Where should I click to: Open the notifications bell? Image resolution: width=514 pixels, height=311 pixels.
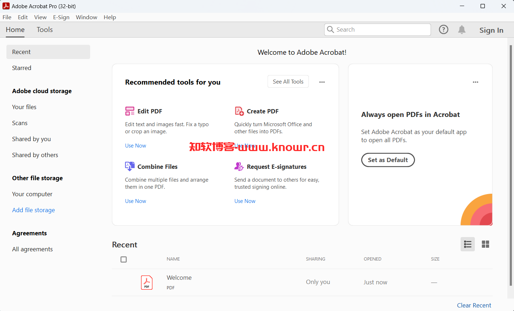tap(462, 30)
